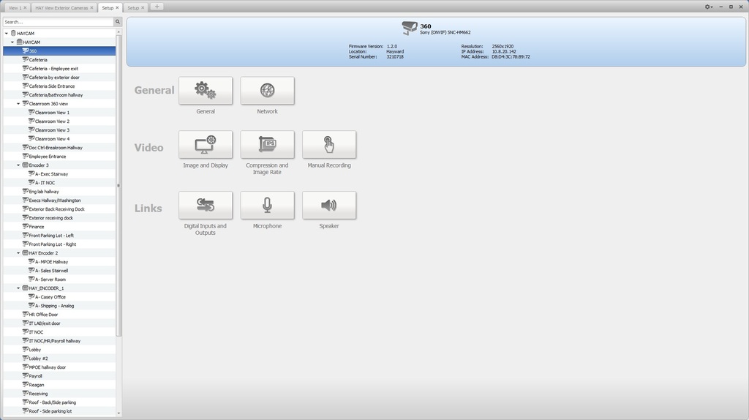The width and height of the screenshot is (749, 420).
Task: Open Image and Display settings
Action: pos(206,145)
